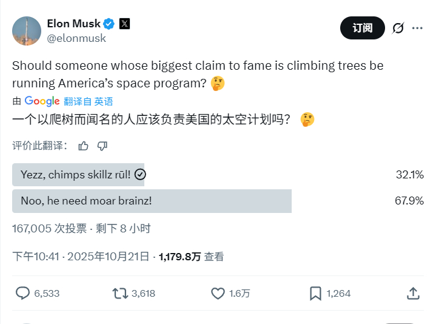Click the Elon Musk rocket avatar
This screenshot has height=324, width=436.
point(27,31)
